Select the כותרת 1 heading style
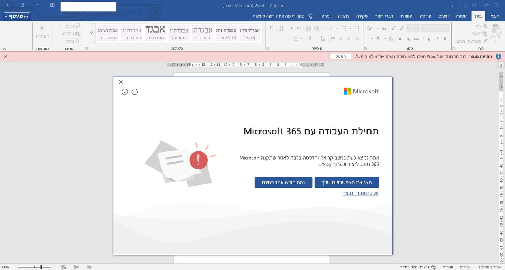Screen dimensions: 505x270 [202, 32]
